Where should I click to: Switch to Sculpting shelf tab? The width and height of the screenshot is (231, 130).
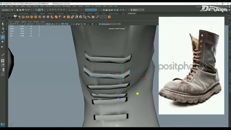click(x=34, y=13)
